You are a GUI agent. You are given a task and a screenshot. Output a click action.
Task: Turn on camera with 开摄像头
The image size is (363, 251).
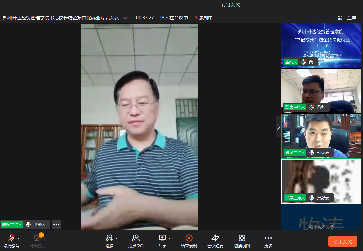tap(37, 241)
